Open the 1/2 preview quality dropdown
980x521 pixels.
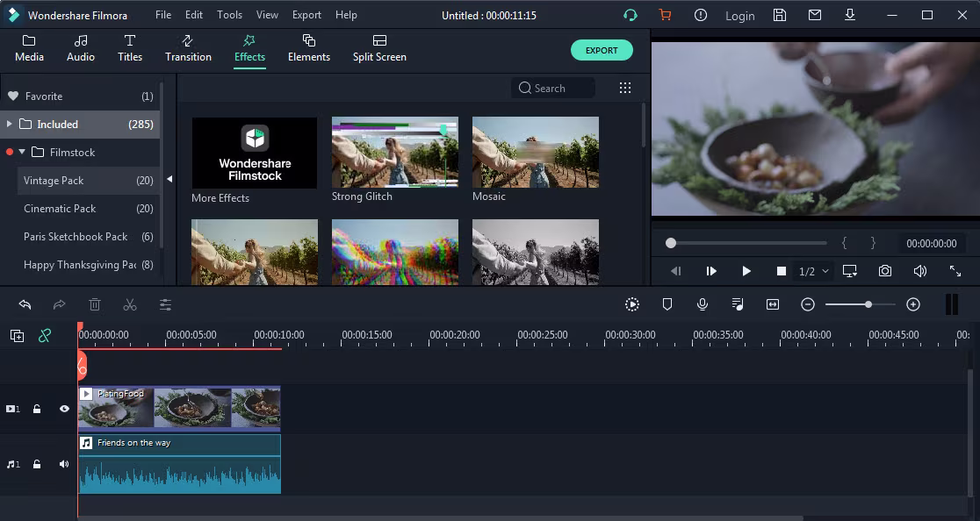click(814, 271)
